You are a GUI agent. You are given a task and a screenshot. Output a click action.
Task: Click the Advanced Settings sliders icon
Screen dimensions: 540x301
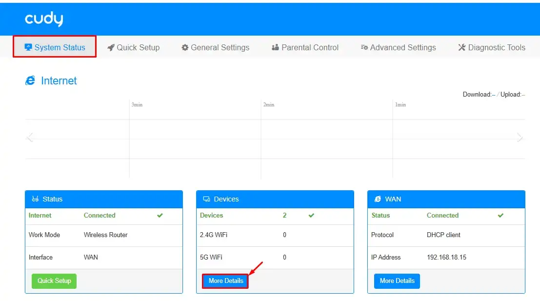point(364,47)
